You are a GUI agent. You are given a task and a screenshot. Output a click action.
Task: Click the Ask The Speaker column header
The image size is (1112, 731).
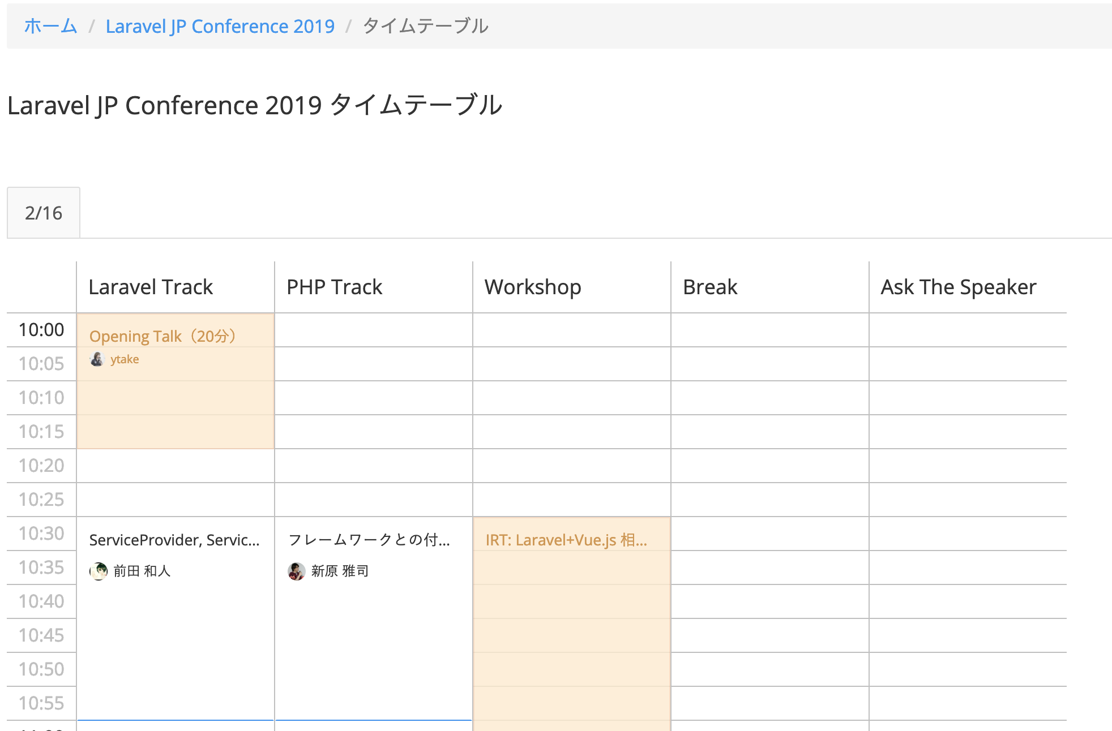[958, 287]
